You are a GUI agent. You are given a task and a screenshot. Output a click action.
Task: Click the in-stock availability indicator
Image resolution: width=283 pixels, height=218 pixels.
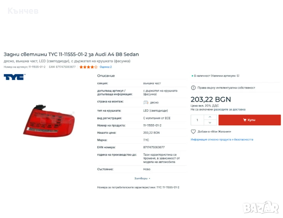(x=215, y=76)
